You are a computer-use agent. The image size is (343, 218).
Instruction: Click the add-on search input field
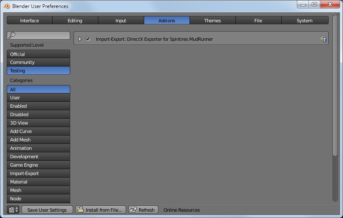coord(39,35)
